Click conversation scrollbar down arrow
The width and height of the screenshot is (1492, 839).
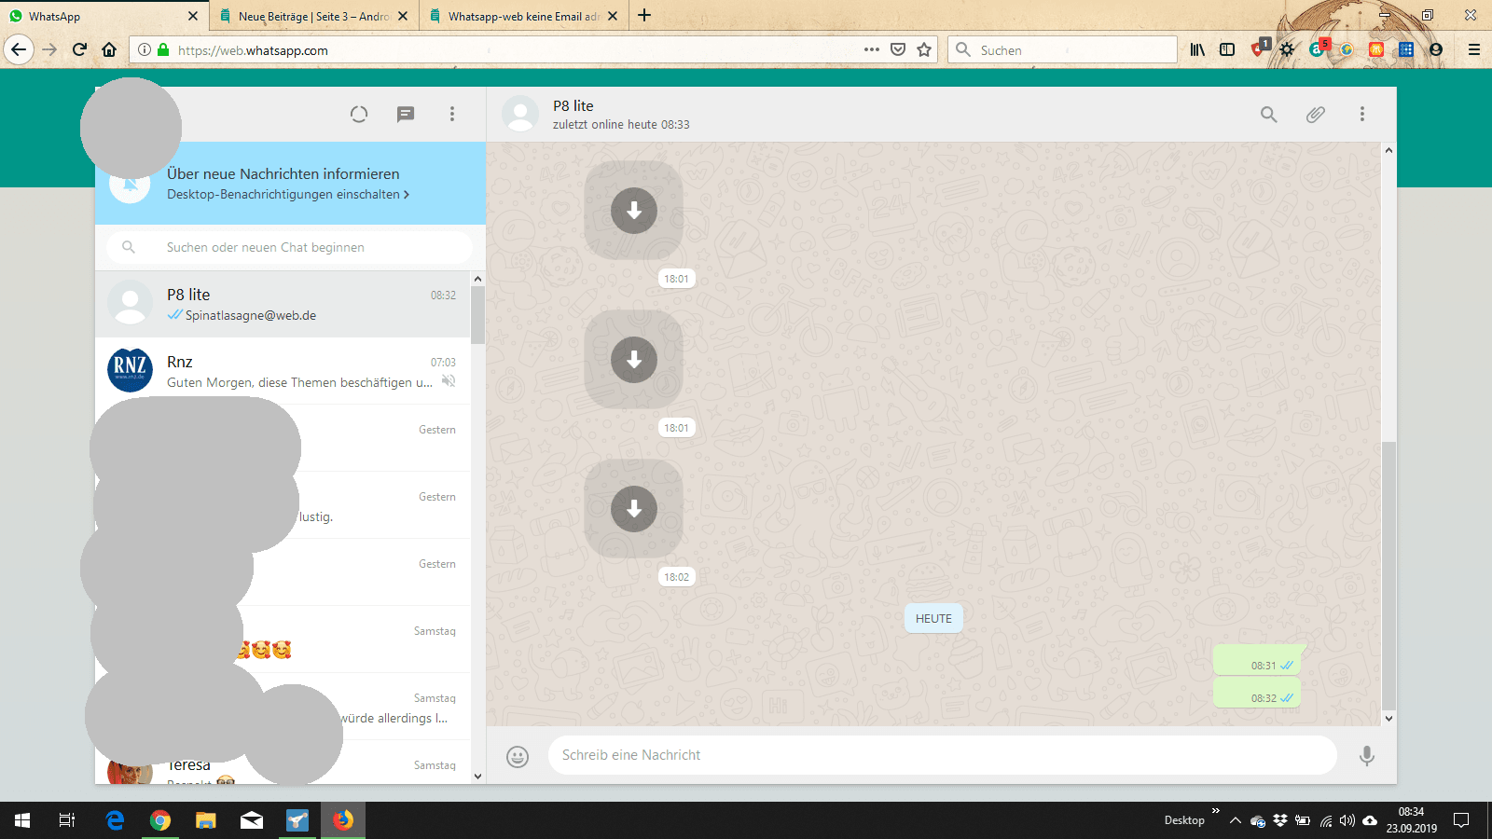pos(1388,719)
